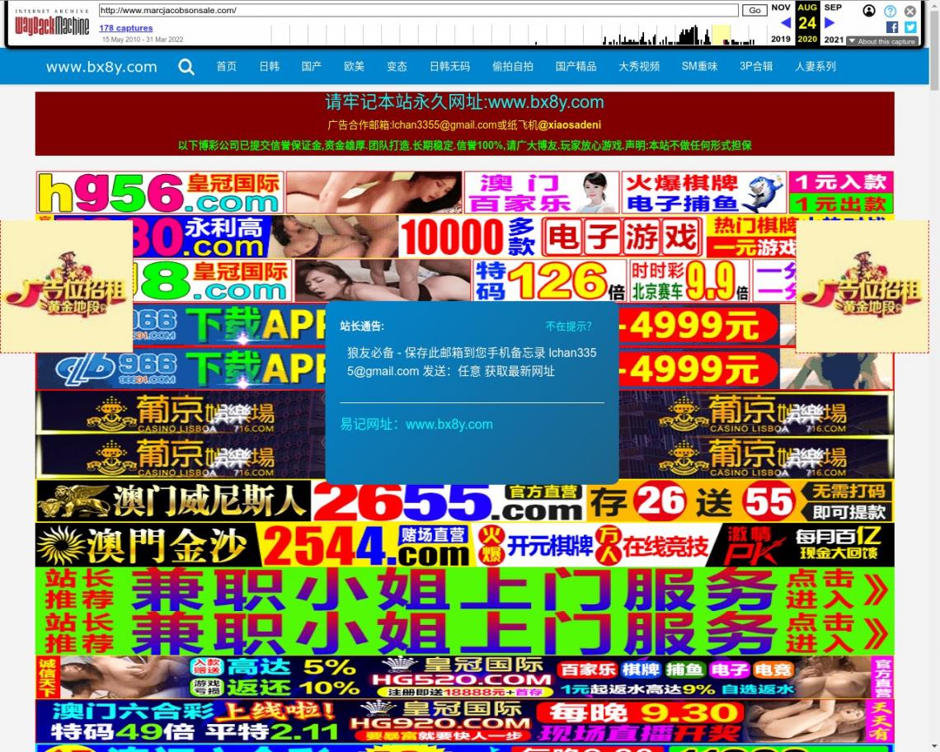940x752 pixels.
Task: Click the HG920.COM 澳门六合彩 banner
Action: click(464, 721)
